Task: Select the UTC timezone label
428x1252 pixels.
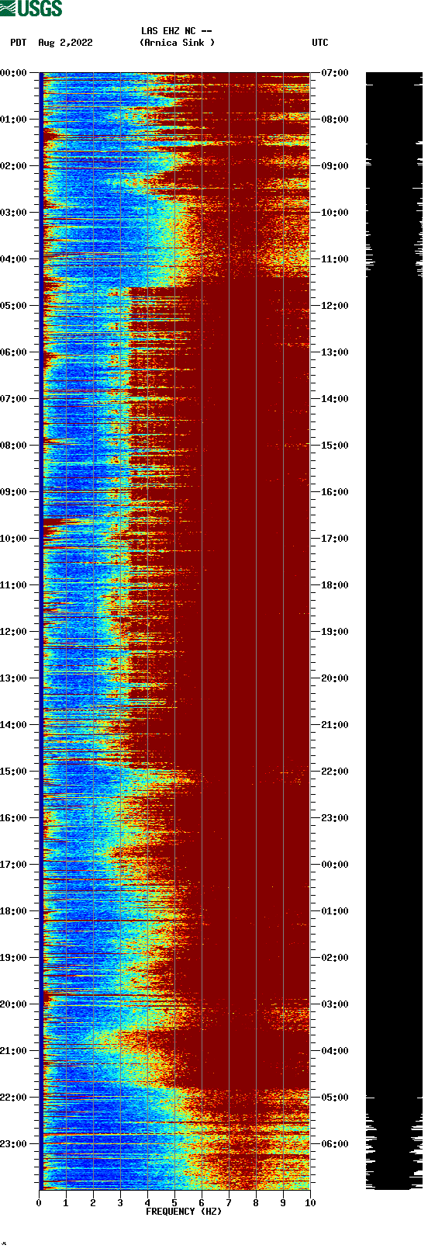Action: click(x=320, y=43)
